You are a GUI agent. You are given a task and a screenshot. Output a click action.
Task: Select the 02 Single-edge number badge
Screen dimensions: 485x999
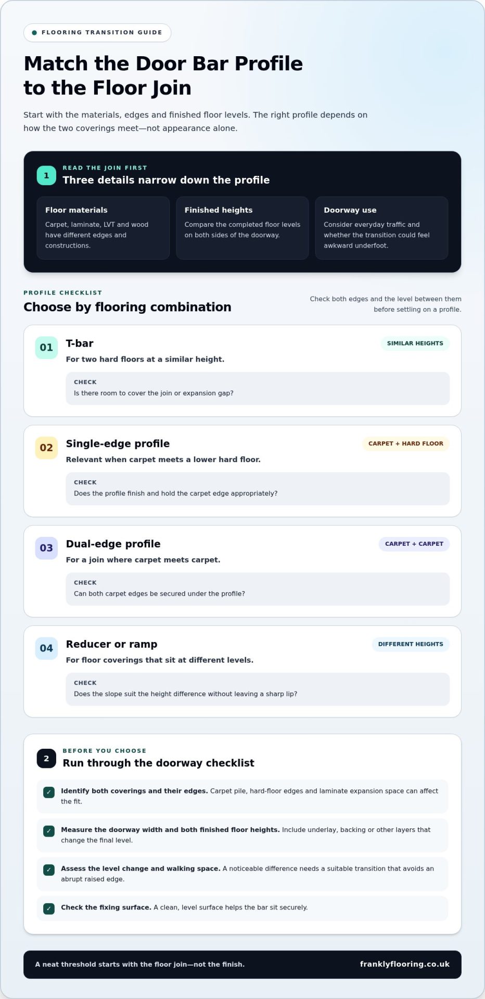pyautogui.click(x=46, y=447)
